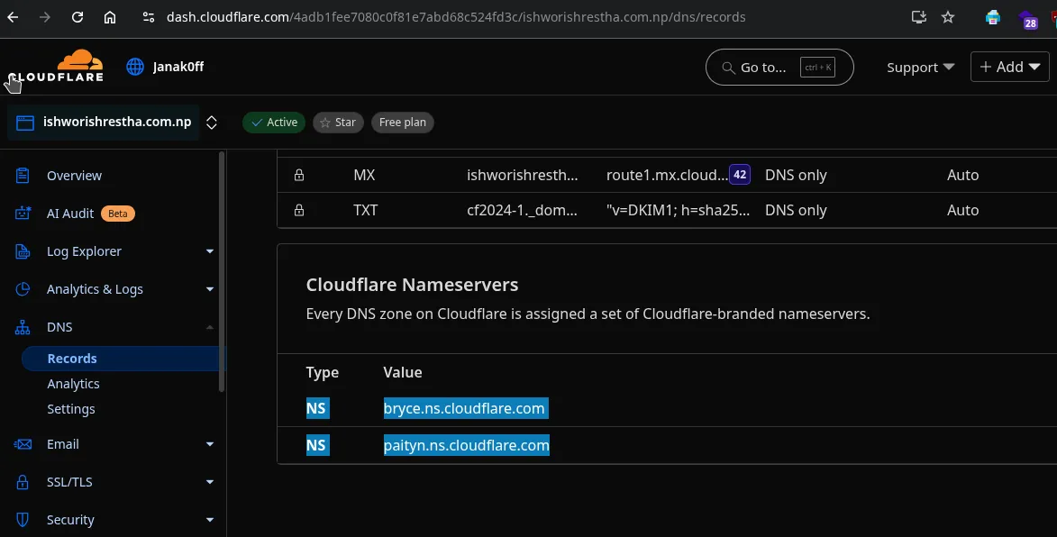Screen dimensions: 1057x537
Task: Click the globe icon beside Janak0ff
Action: (x=135, y=67)
